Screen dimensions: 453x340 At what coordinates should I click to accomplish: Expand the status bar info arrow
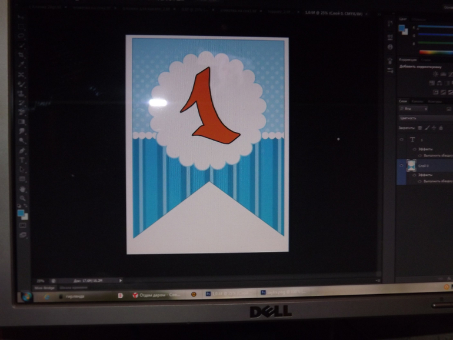pyautogui.click(x=121, y=281)
